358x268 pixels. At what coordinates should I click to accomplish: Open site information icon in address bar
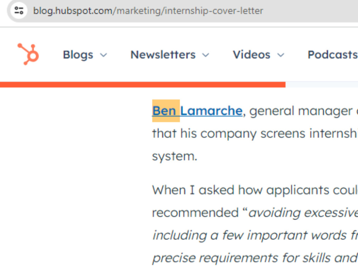coord(19,10)
